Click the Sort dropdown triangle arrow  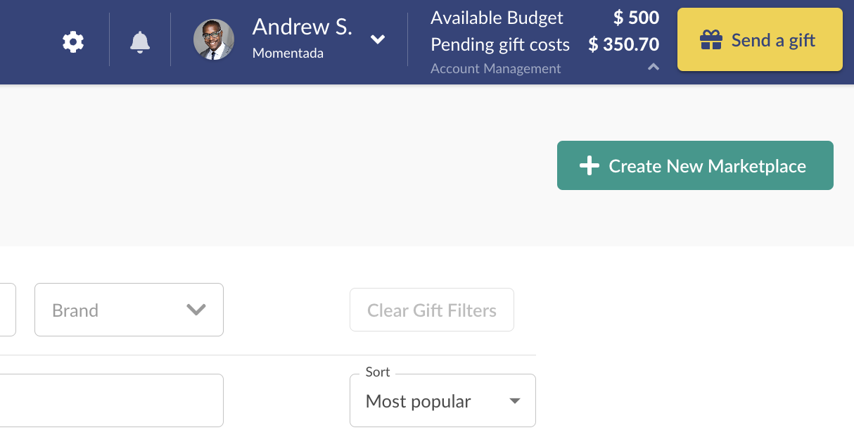point(515,401)
